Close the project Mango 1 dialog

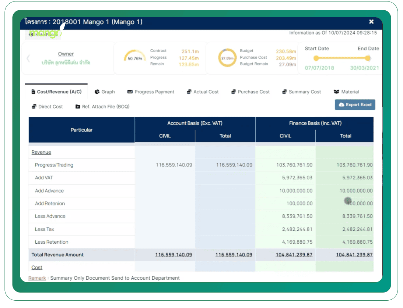[x=371, y=22]
